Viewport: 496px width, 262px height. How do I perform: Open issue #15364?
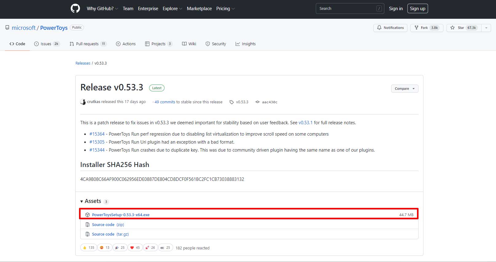97,134
